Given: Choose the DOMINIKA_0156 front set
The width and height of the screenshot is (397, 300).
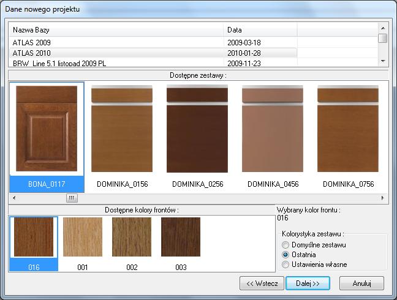Looking at the screenshot, I should point(122,137).
